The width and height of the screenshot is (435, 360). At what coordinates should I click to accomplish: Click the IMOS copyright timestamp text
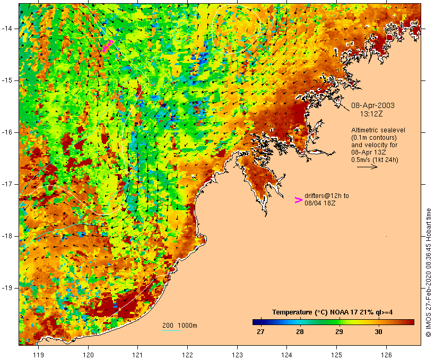(429, 273)
